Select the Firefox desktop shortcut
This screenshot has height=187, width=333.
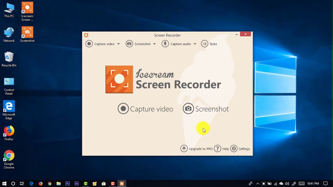(9, 133)
